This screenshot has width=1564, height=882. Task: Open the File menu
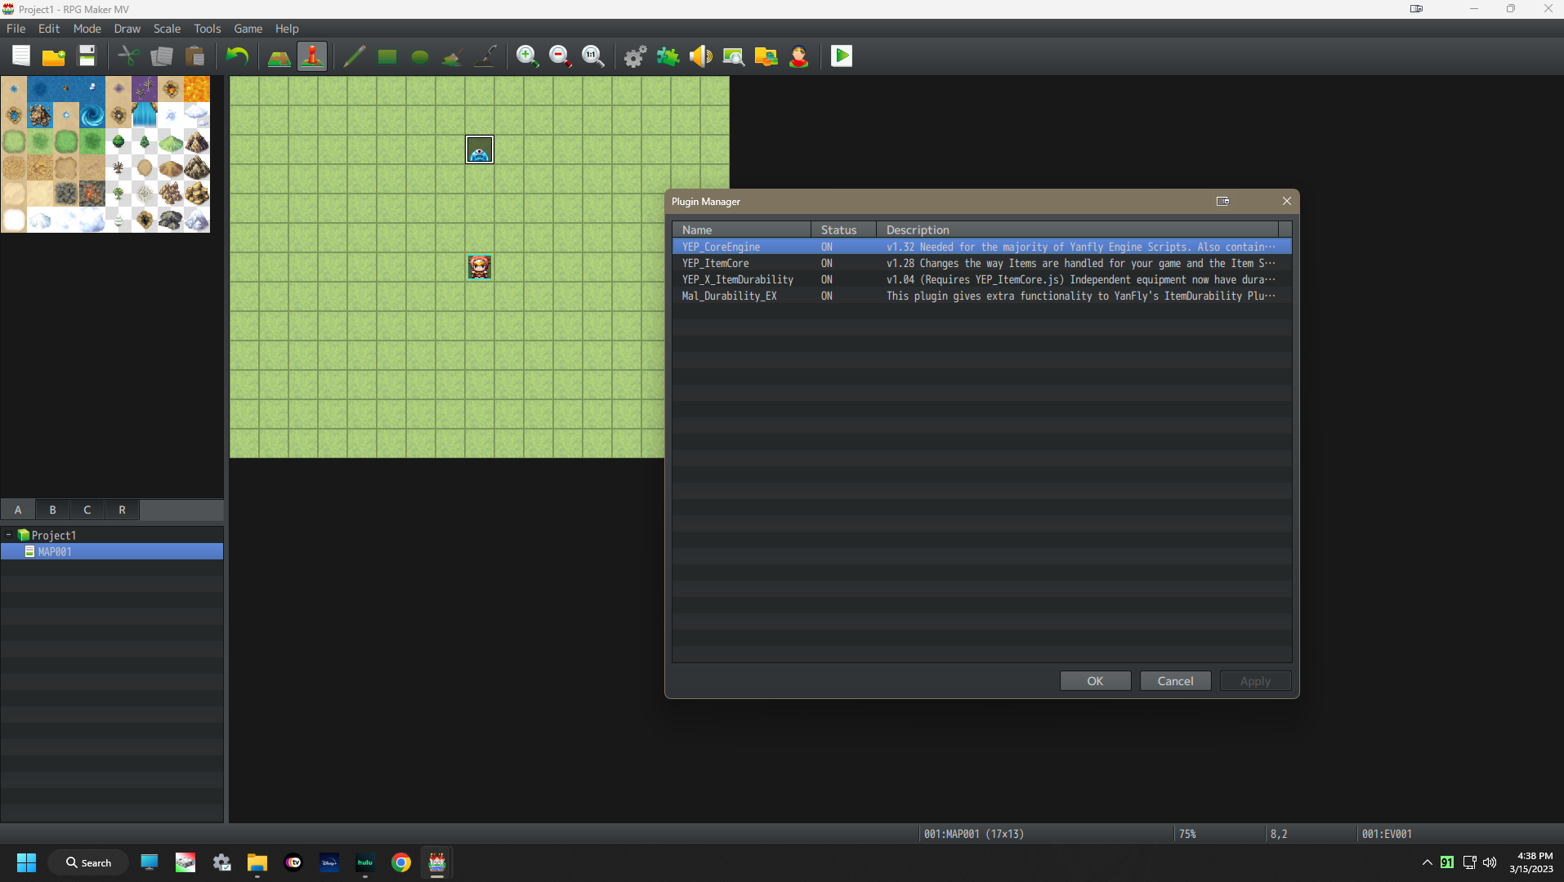[x=16, y=29]
